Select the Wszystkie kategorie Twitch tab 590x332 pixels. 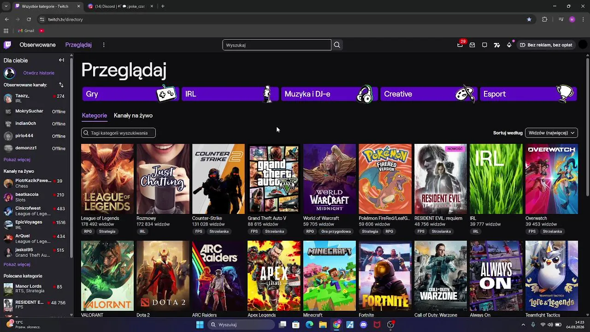pyautogui.click(x=48, y=6)
